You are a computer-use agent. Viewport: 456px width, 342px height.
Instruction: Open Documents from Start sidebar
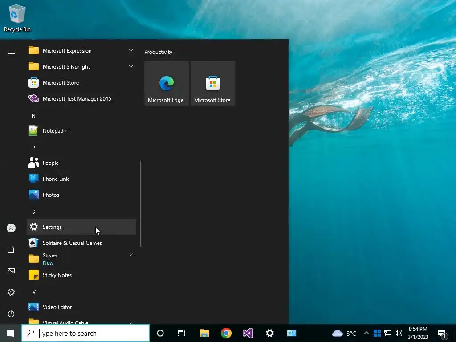[x=11, y=249]
